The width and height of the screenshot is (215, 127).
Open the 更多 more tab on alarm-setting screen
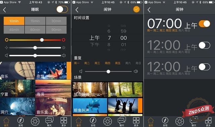pyautogui.click(x=136, y=122)
